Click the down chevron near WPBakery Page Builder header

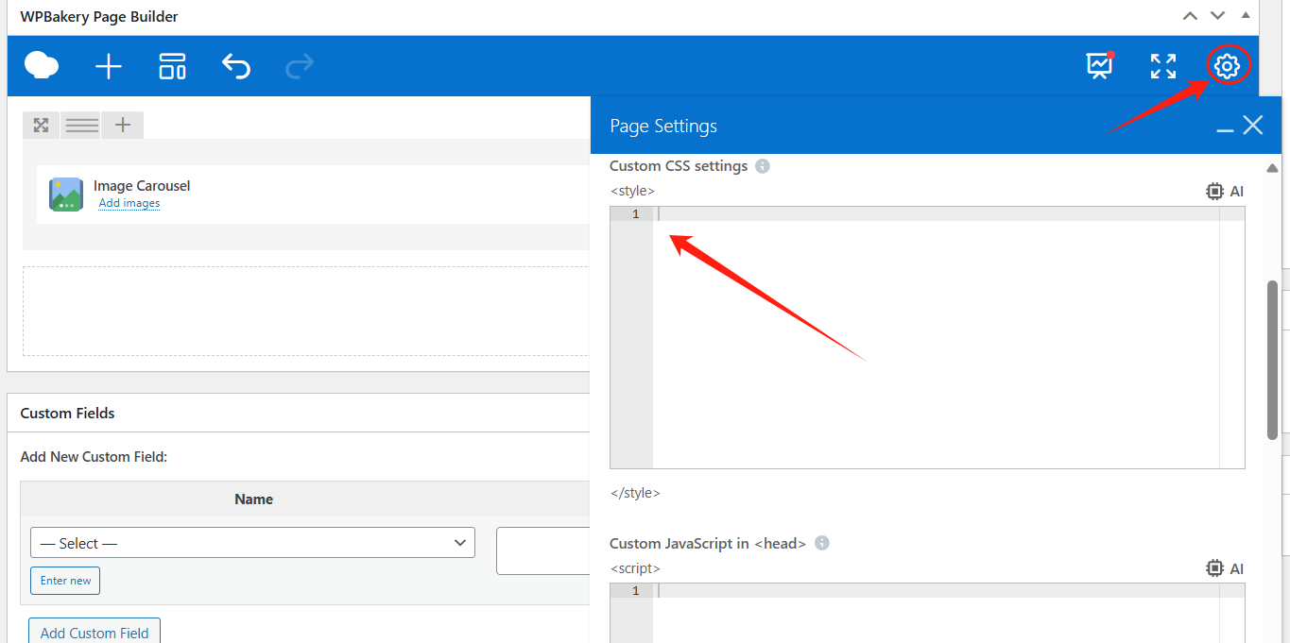1217,15
